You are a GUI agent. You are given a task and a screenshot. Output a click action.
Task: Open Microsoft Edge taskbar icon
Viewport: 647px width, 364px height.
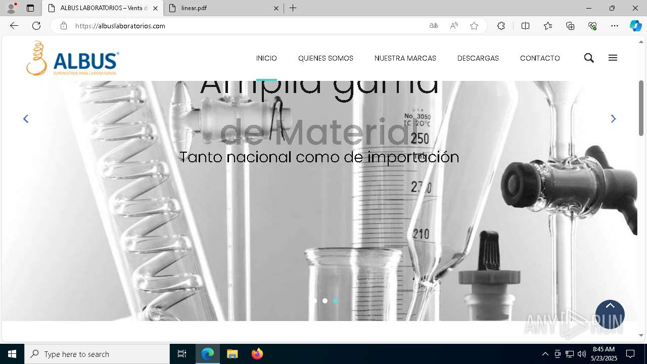pyautogui.click(x=208, y=354)
